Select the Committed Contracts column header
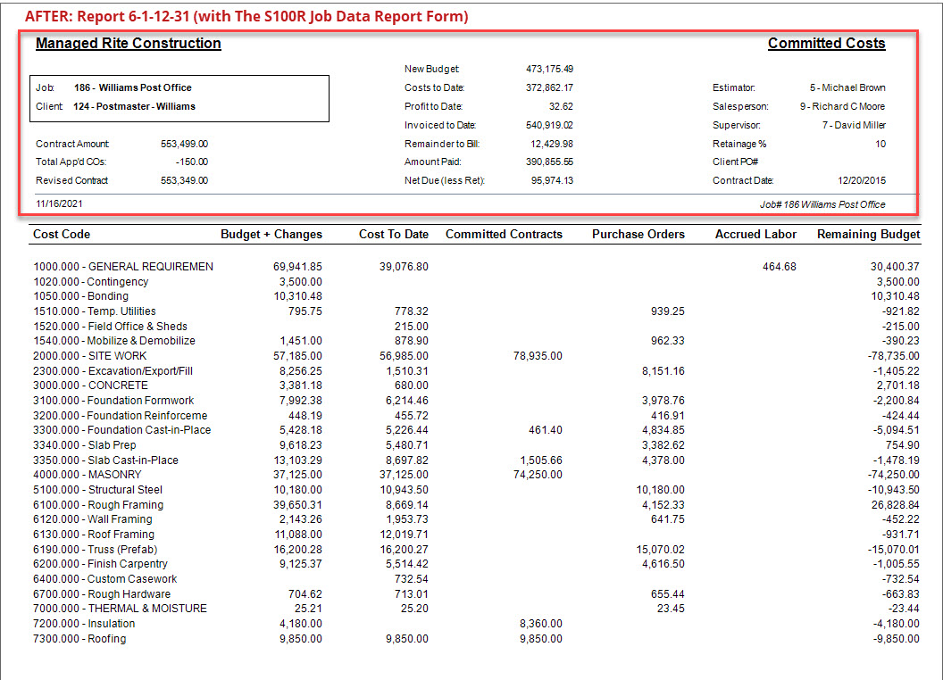 (506, 234)
